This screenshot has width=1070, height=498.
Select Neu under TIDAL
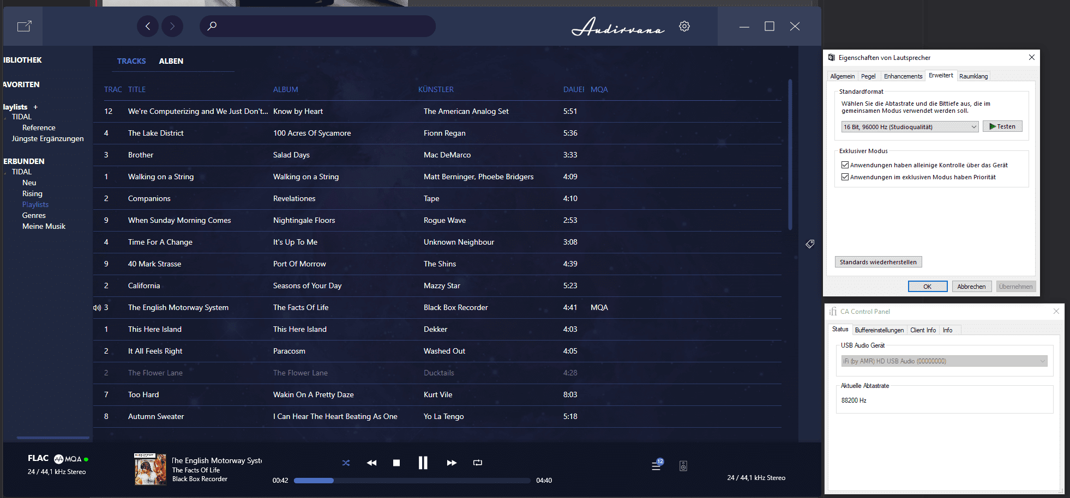[29, 183]
